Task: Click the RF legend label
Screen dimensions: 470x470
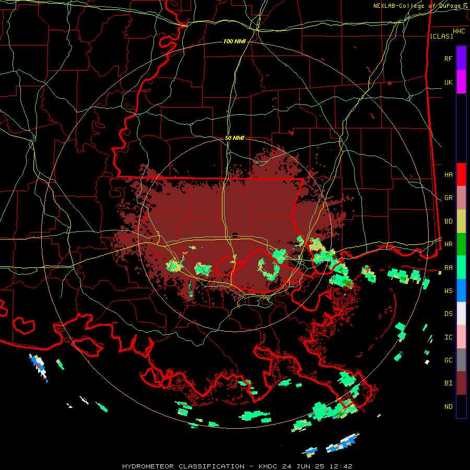Action: point(448,58)
